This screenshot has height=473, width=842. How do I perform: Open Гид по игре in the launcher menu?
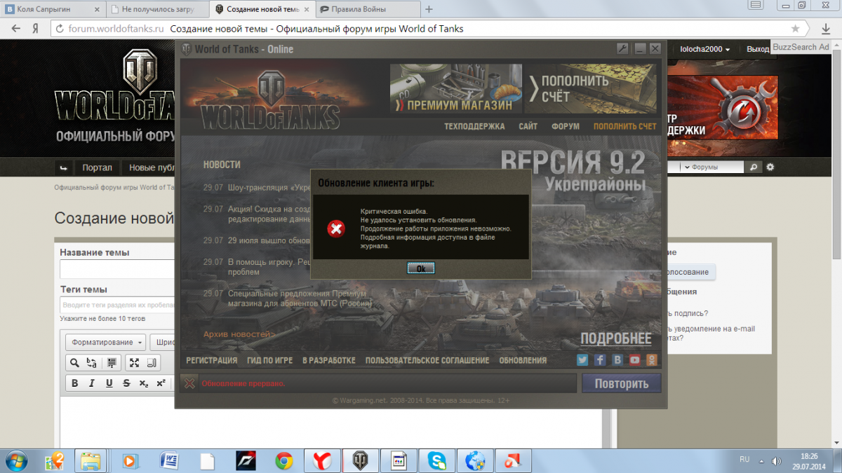(269, 361)
